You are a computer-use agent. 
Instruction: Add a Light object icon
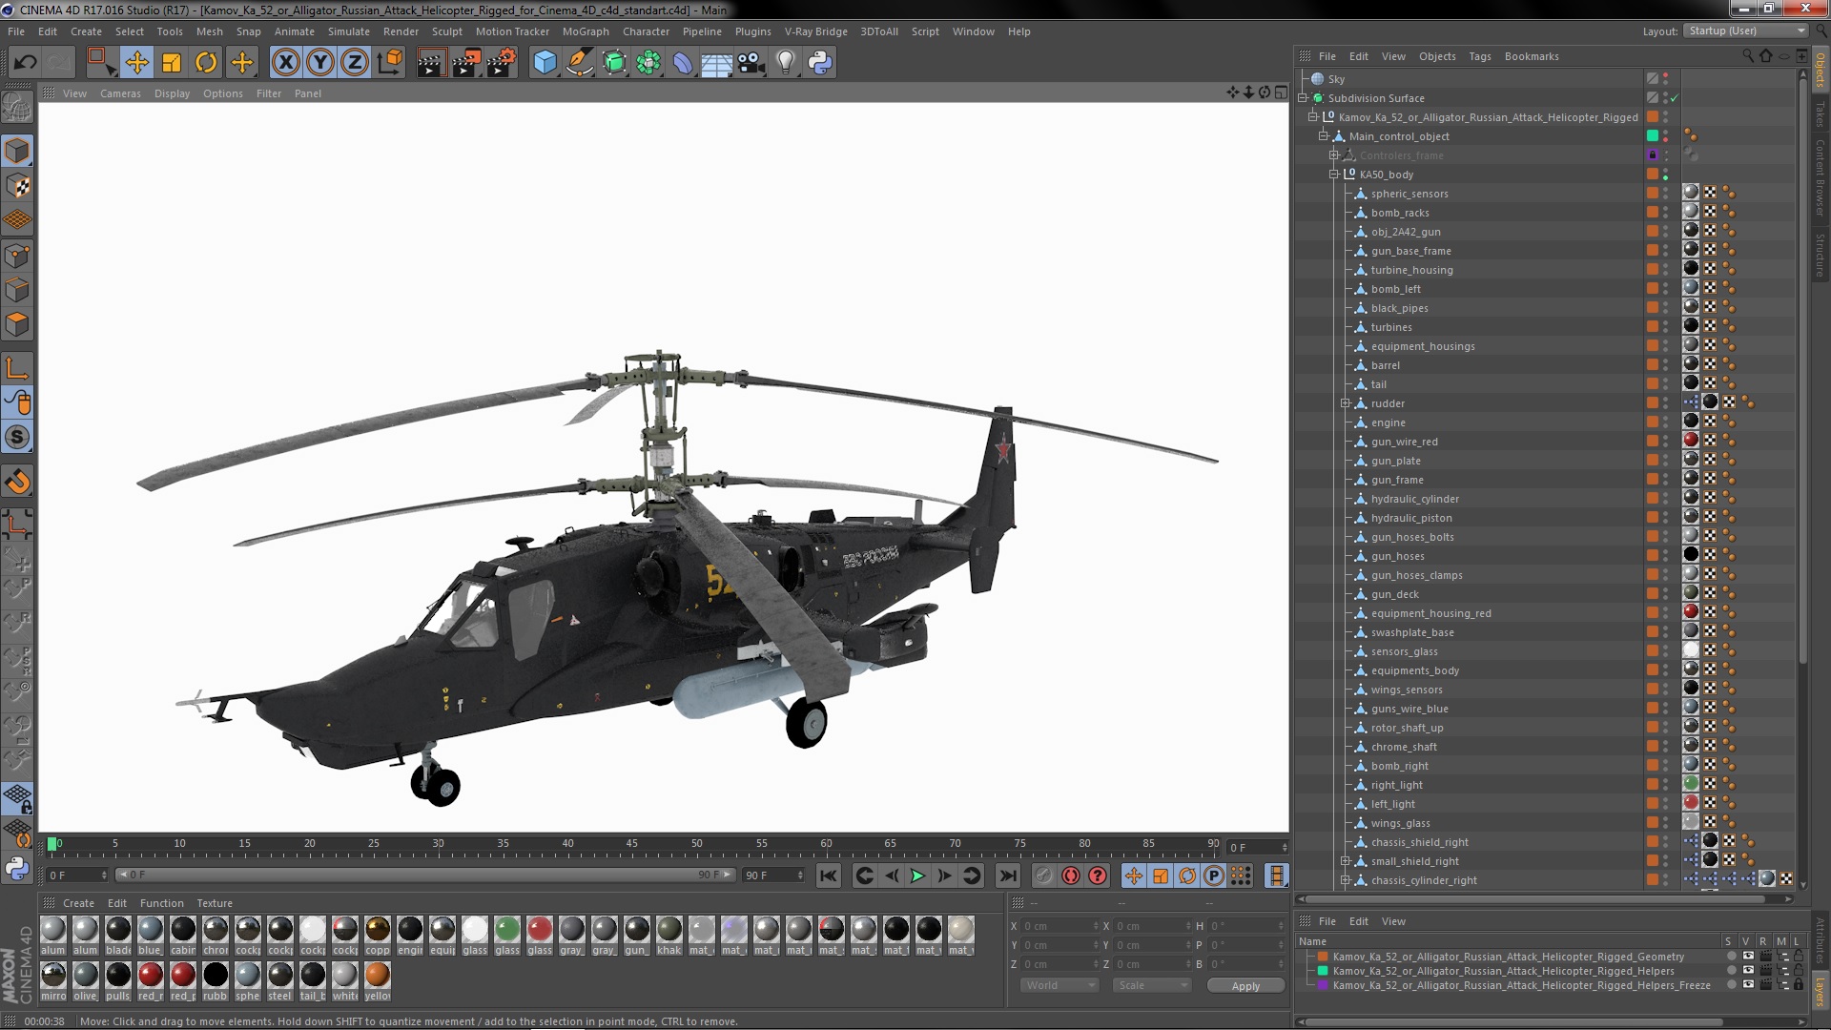tap(786, 63)
